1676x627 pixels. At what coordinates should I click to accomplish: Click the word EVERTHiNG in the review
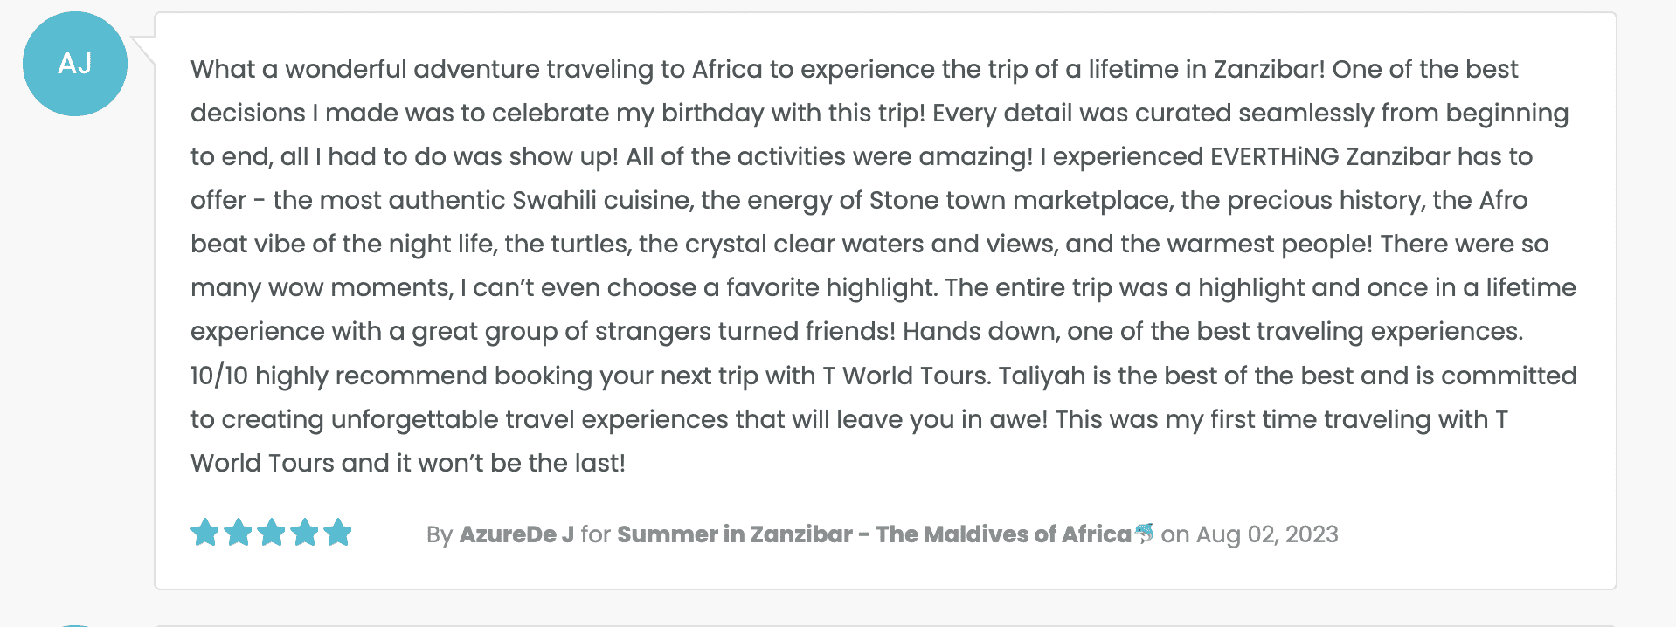click(1274, 157)
